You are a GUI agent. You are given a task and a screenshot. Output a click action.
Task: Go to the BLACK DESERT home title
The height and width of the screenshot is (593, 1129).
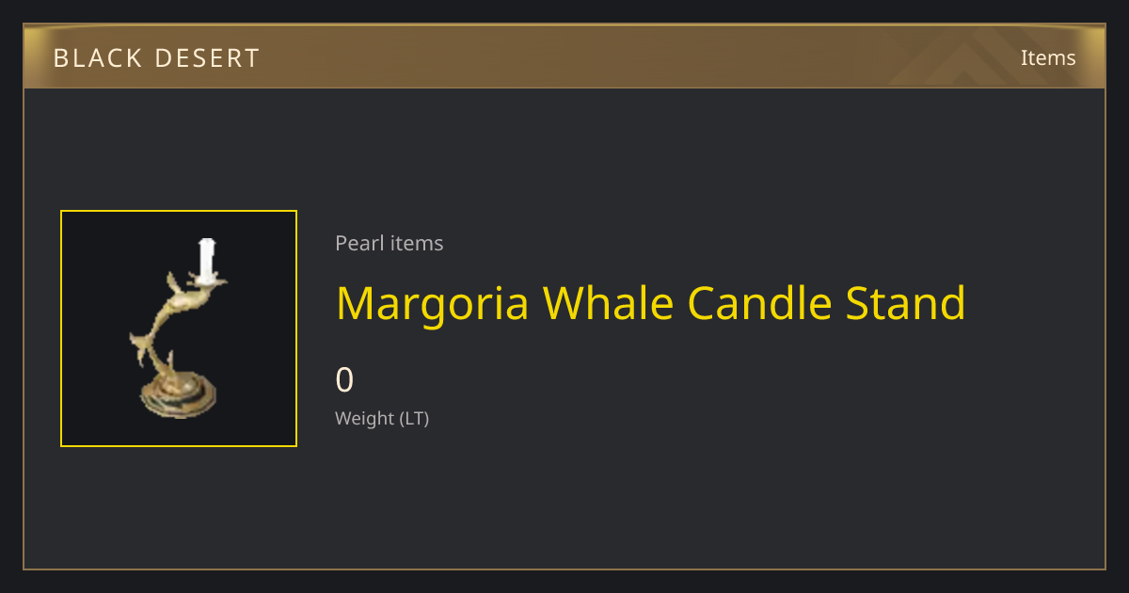[x=156, y=58]
